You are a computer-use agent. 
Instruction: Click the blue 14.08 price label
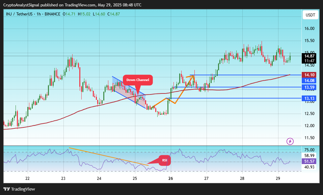click(x=309, y=80)
